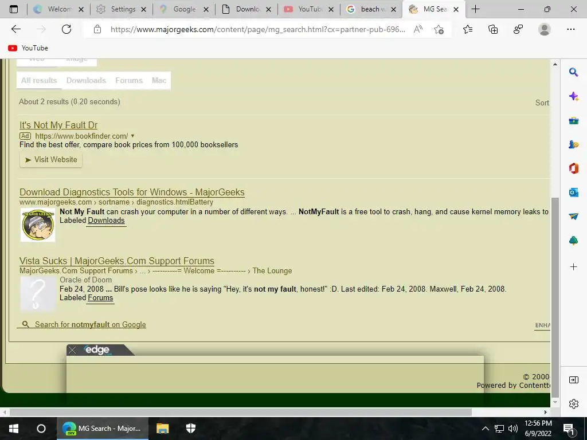Image resolution: width=587 pixels, height=440 pixels.
Task: Open the notification center
Action: [569, 429]
